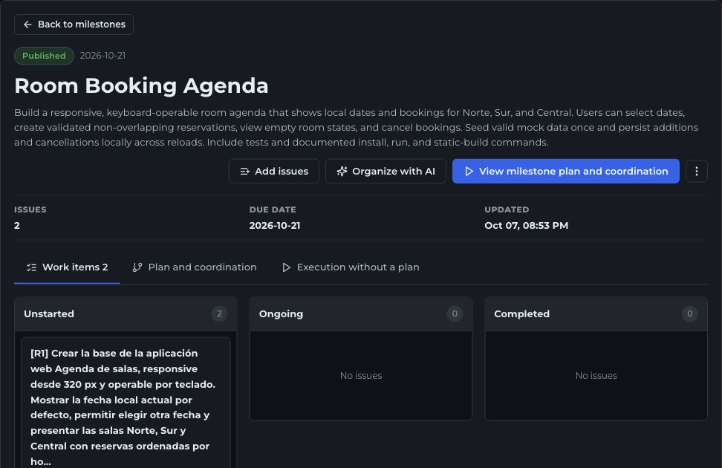The image size is (722, 468).
Task: Click the Ongoing column count badge
Action: [455, 313]
